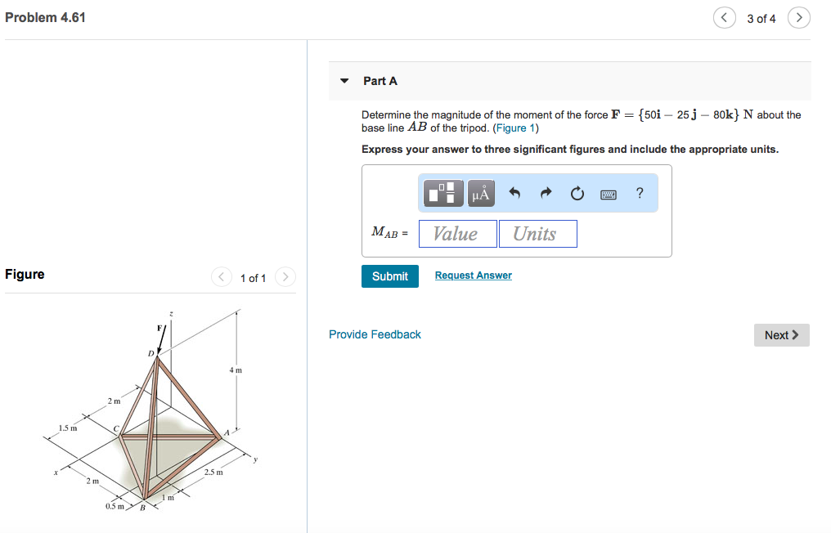Viewport: 831px width, 533px height.
Task: Click the reset answer icon
Action: (x=576, y=193)
